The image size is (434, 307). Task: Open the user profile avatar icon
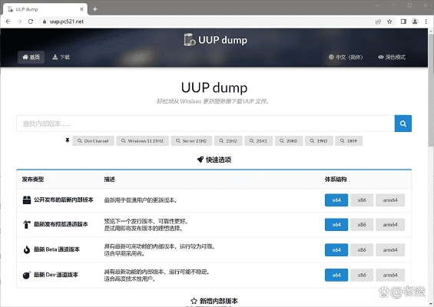tap(415, 21)
